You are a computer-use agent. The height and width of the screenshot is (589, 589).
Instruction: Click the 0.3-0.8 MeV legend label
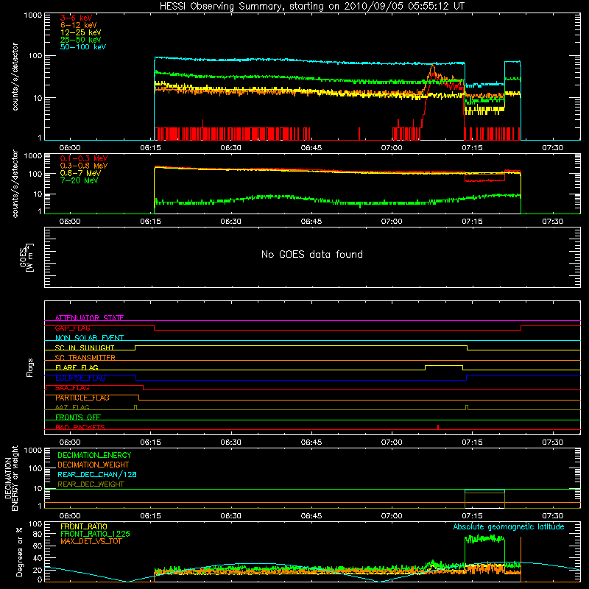click(x=84, y=166)
